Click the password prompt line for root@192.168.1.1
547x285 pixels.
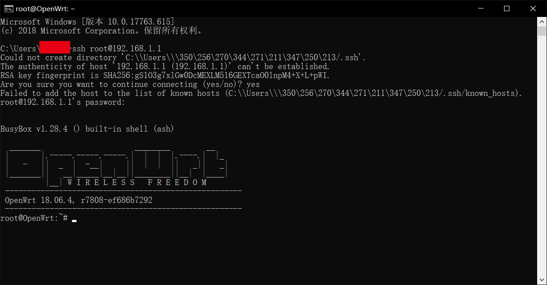[x=63, y=102]
